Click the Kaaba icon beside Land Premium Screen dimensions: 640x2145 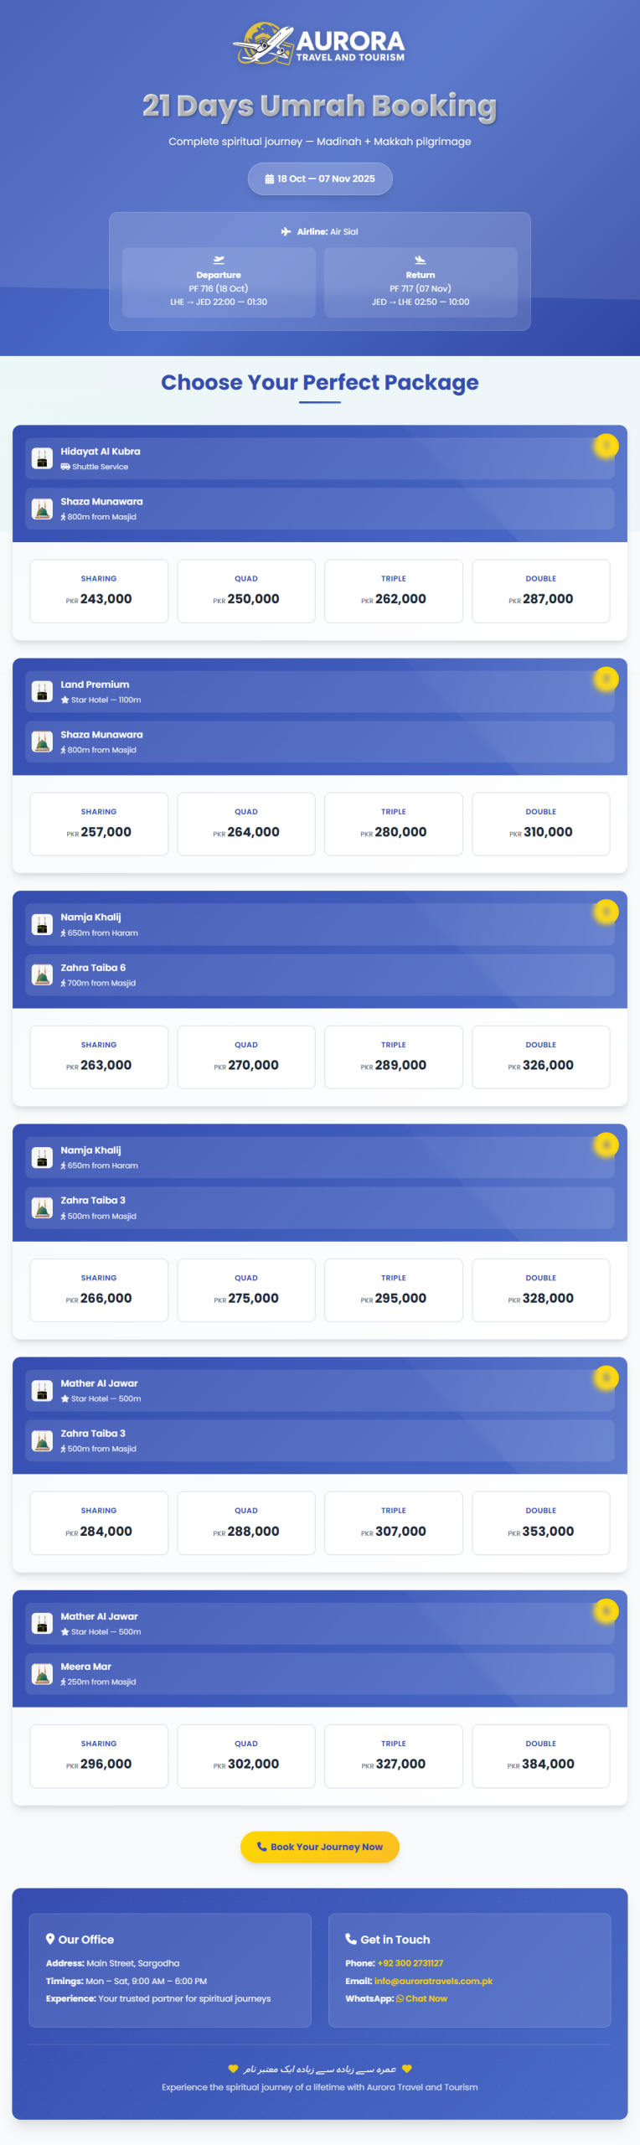pyautogui.click(x=42, y=691)
